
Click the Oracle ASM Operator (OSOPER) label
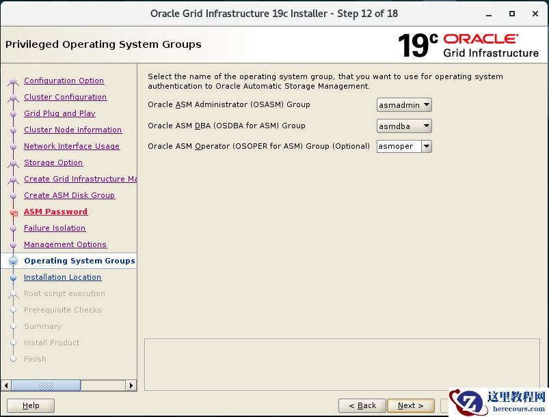pyautogui.click(x=258, y=146)
